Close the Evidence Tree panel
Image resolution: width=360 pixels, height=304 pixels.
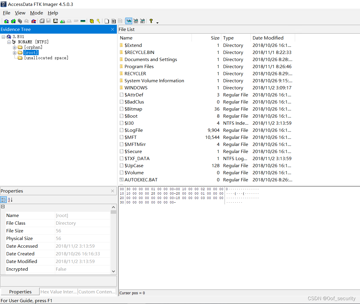112,29
